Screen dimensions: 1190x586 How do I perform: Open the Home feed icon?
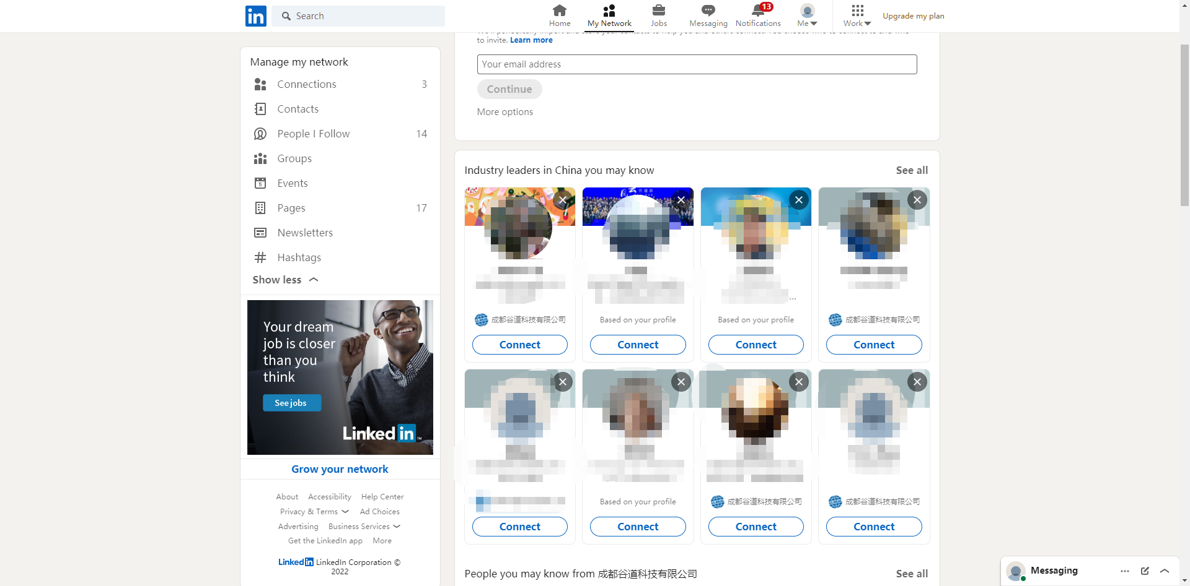[x=559, y=11]
